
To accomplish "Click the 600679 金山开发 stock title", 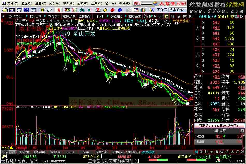I will point(217,17).
